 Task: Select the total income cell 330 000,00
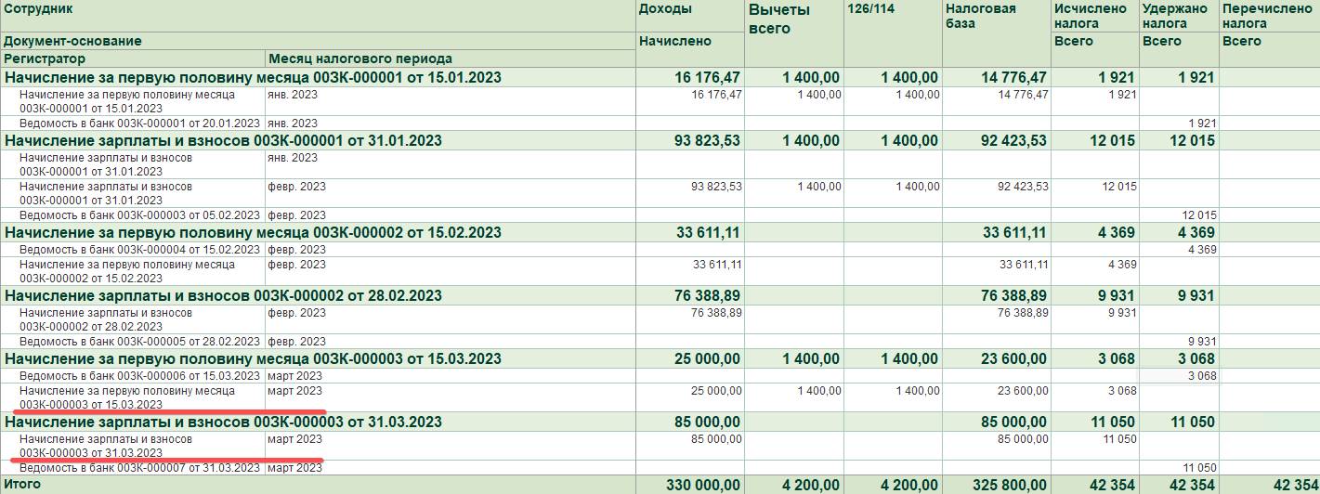(703, 485)
